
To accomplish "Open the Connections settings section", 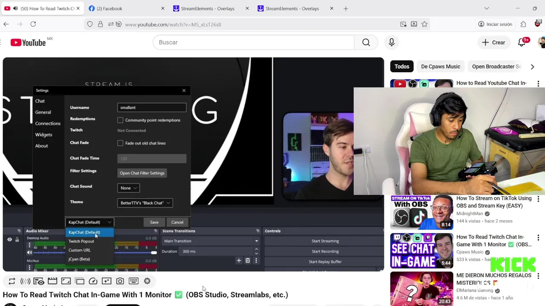I will point(48,124).
